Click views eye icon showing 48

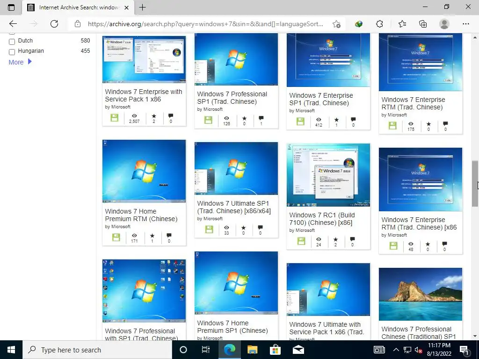click(x=411, y=244)
